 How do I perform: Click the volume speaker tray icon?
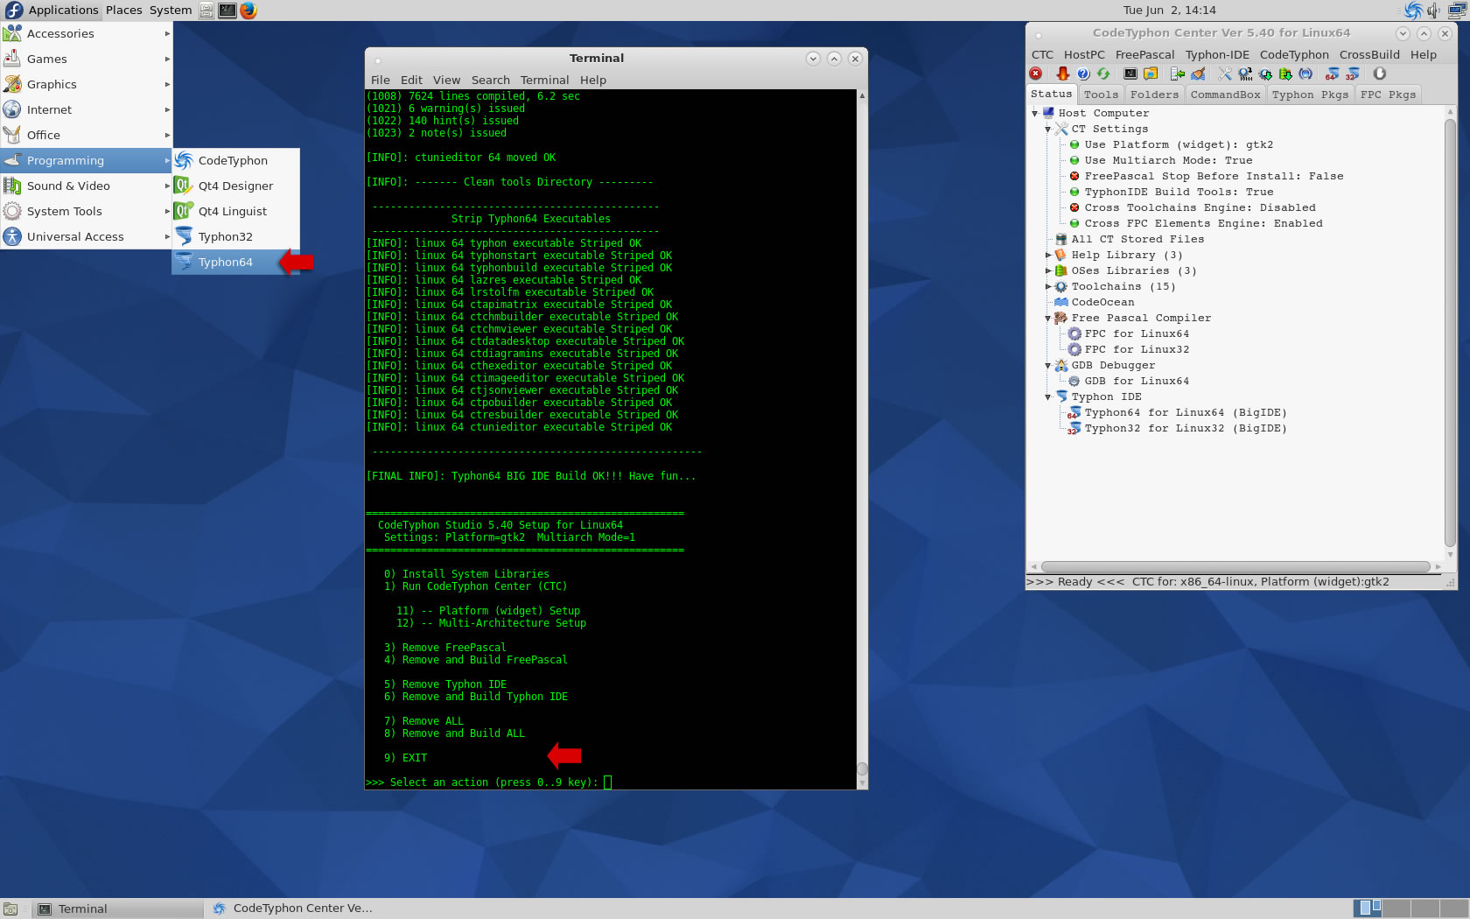1433,11
